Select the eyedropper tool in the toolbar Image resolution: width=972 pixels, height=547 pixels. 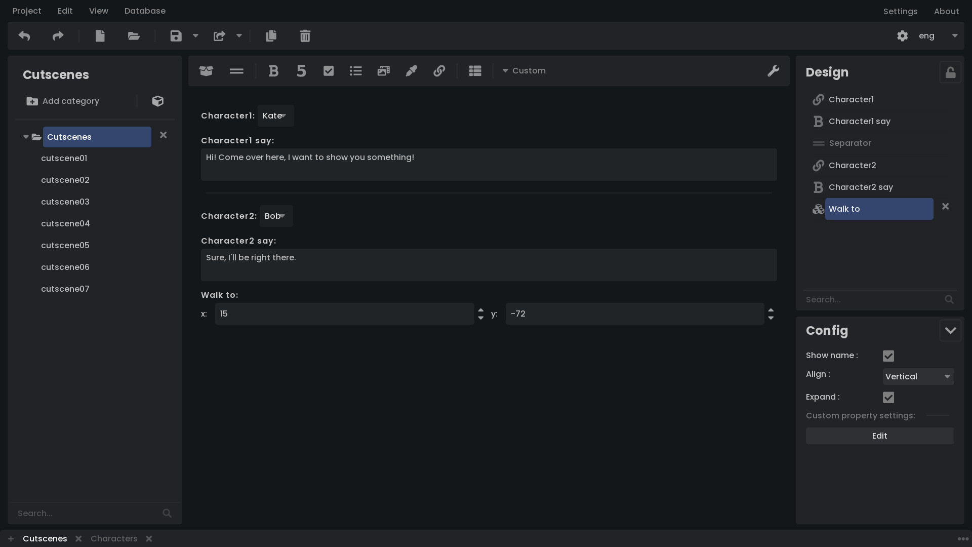pyautogui.click(x=412, y=71)
